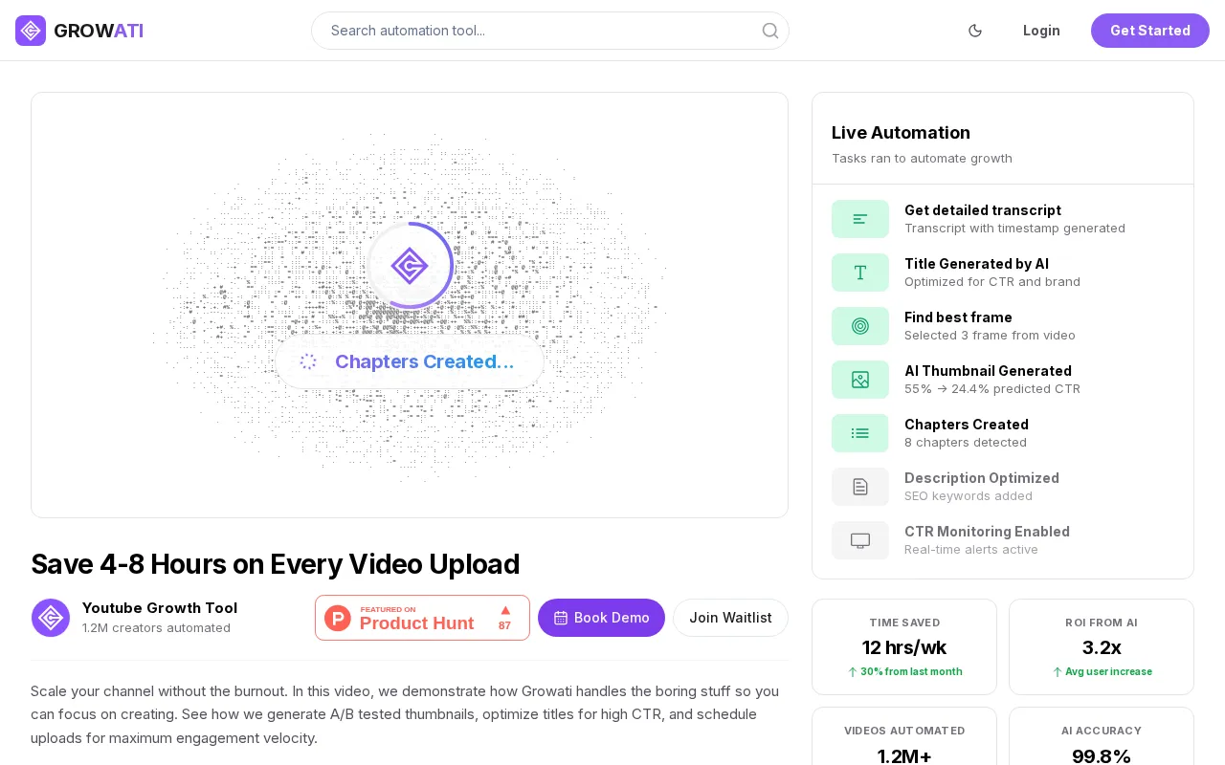Click the Join Waitlist button
Image resolution: width=1225 pixels, height=765 pixels.
coord(730,618)
